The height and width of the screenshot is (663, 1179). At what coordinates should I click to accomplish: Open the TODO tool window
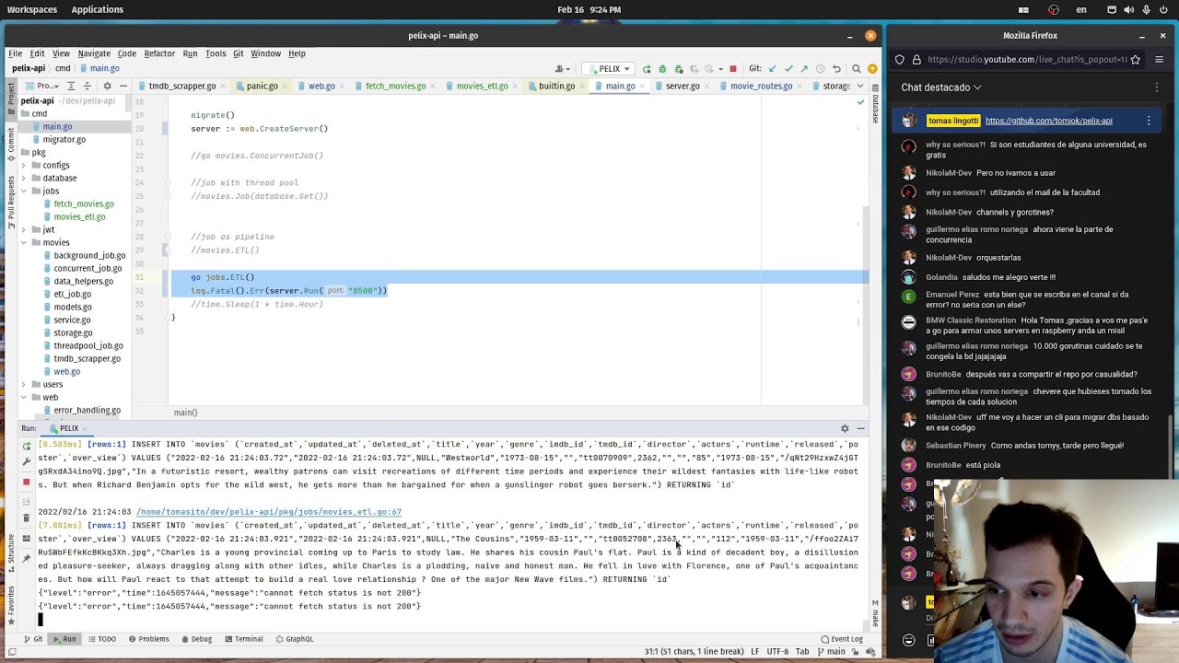[101, 639]
